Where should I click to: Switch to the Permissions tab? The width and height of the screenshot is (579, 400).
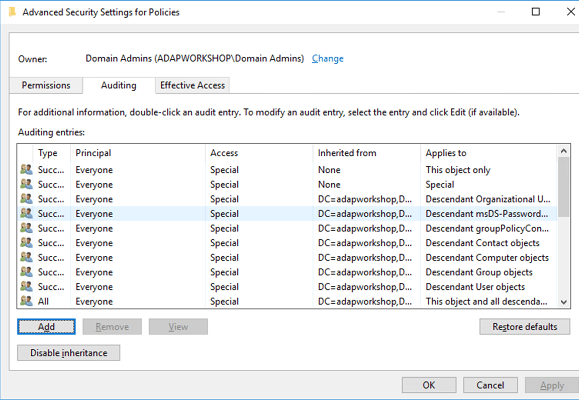[46, 85]
